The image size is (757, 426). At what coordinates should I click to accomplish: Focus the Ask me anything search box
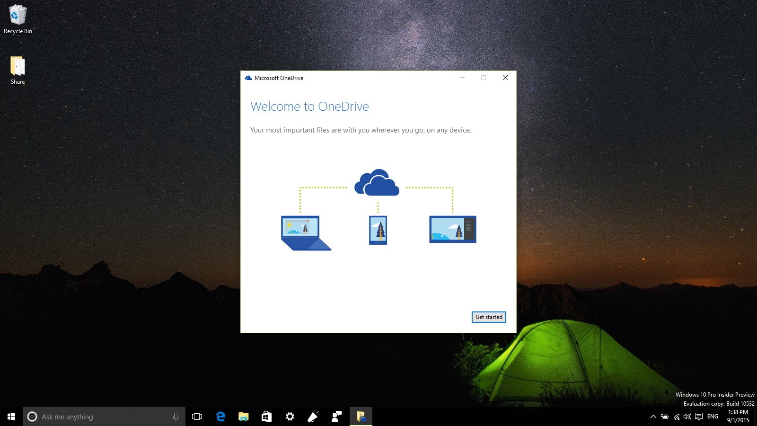104,417
